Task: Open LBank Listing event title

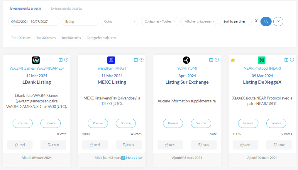Action: [x=37, y=82]
